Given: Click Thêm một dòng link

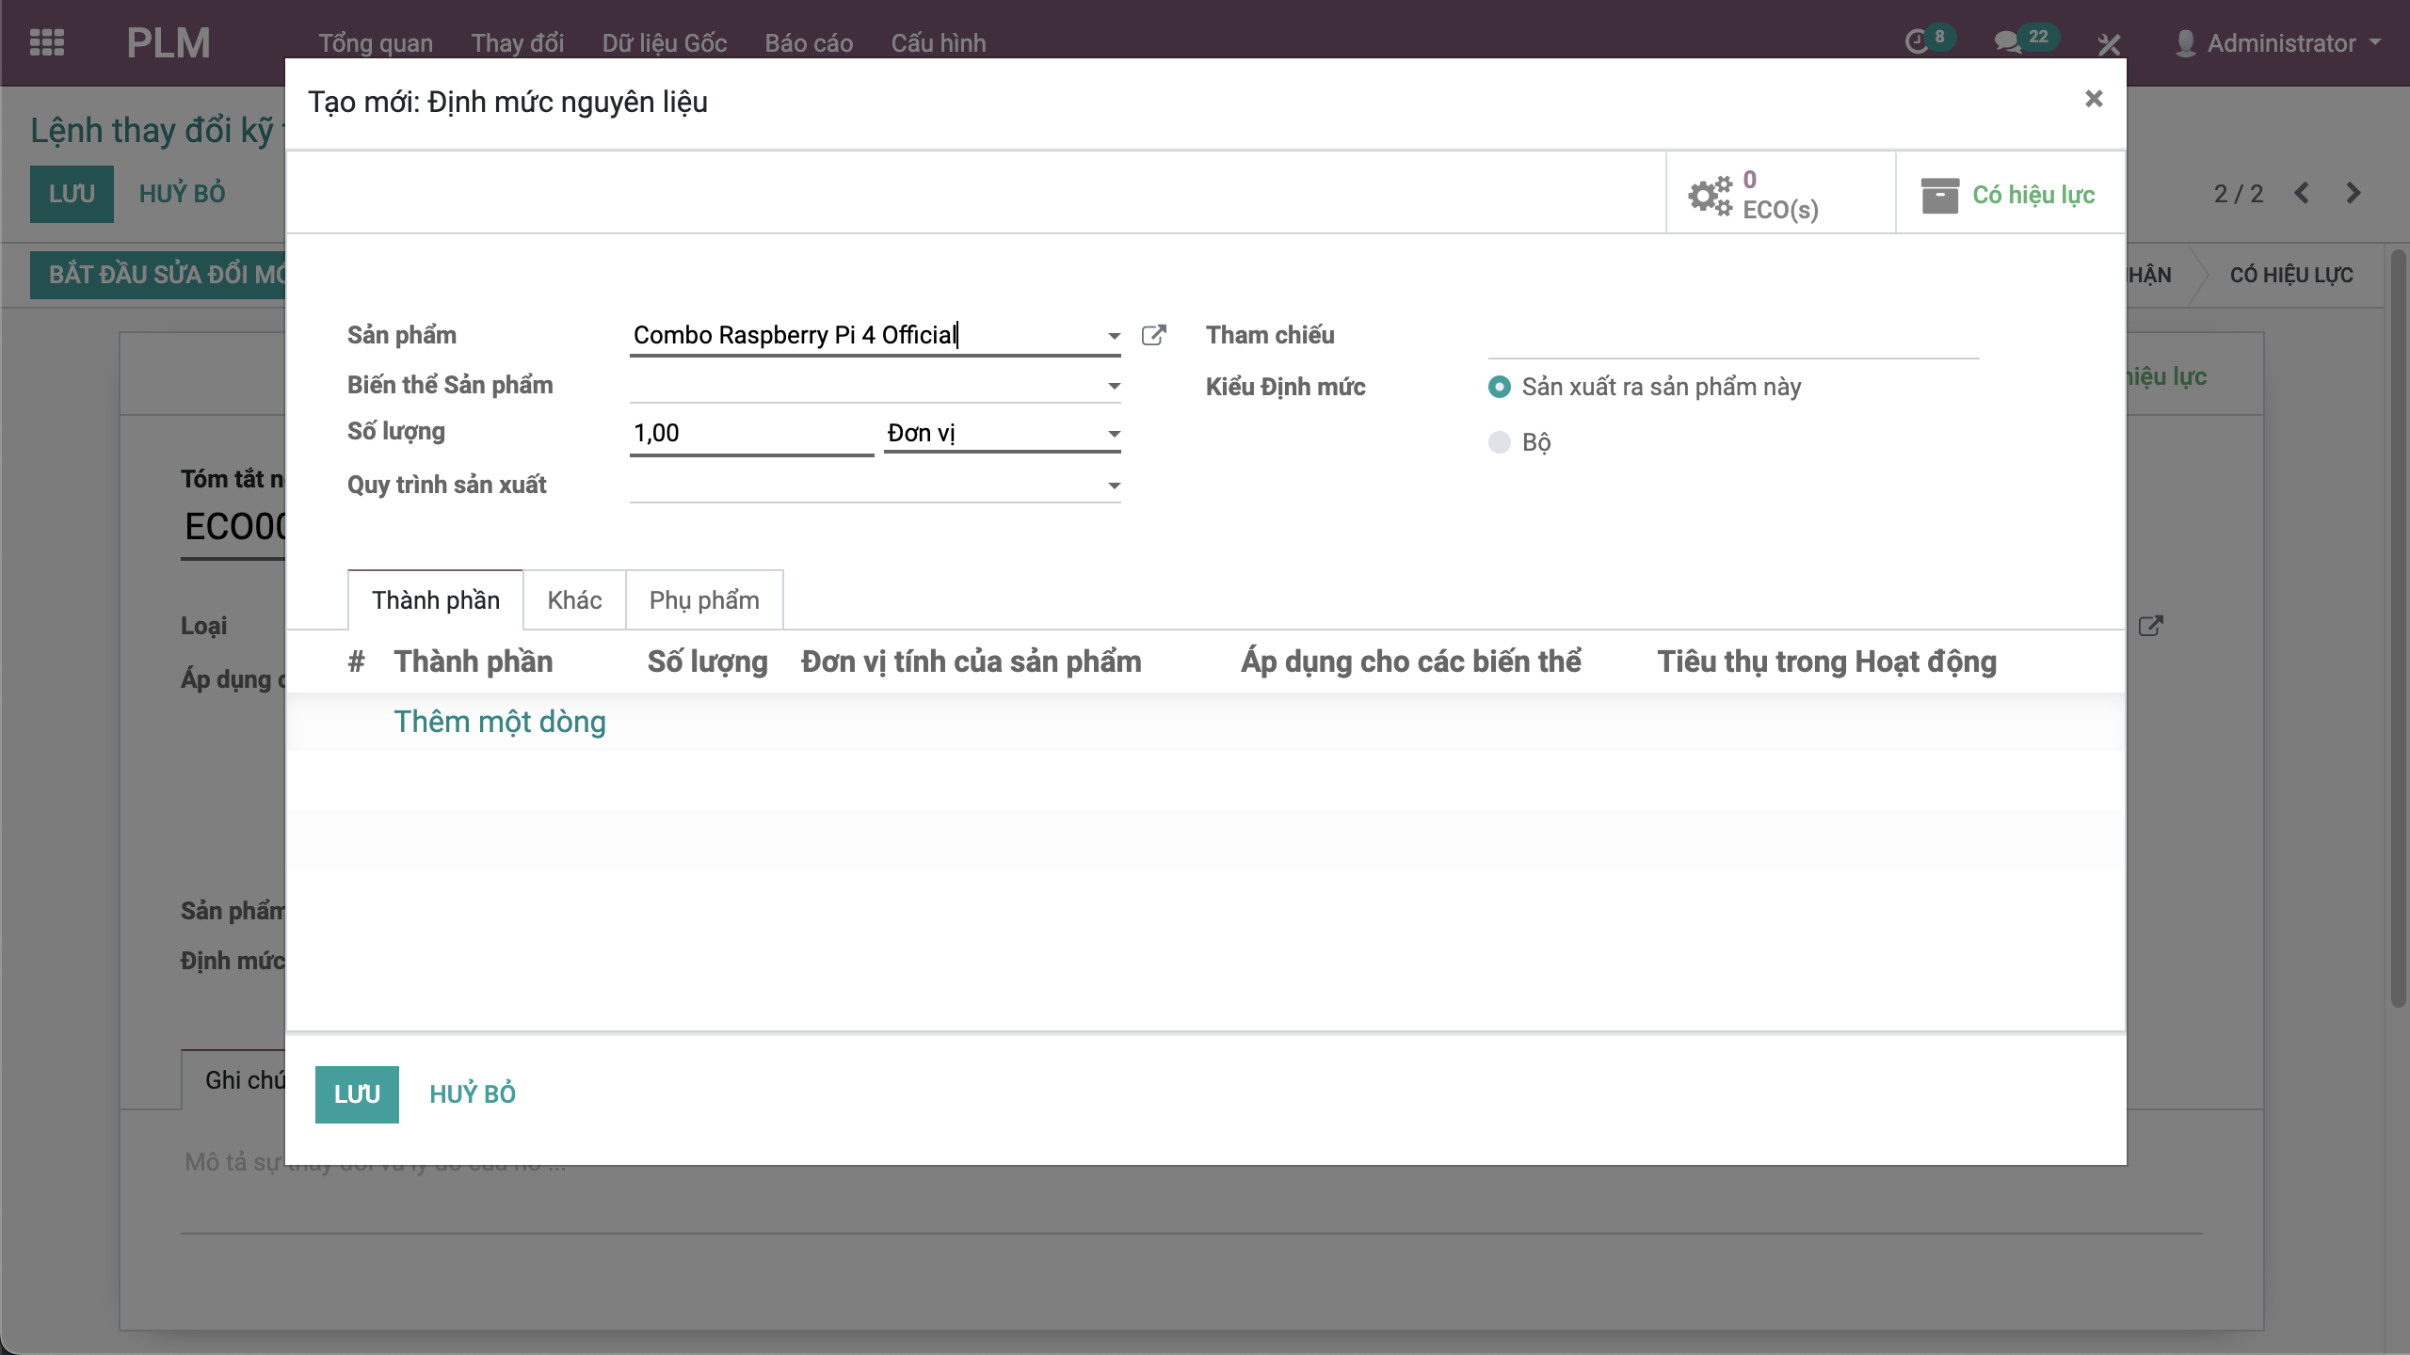Looking at the screenshot, I should (499, 722).
